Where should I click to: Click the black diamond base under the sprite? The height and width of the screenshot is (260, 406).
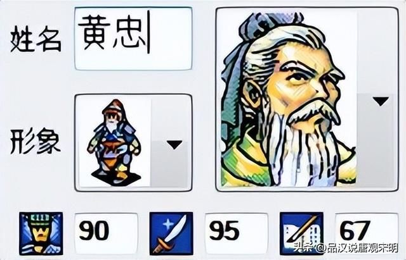coord(116,178)
